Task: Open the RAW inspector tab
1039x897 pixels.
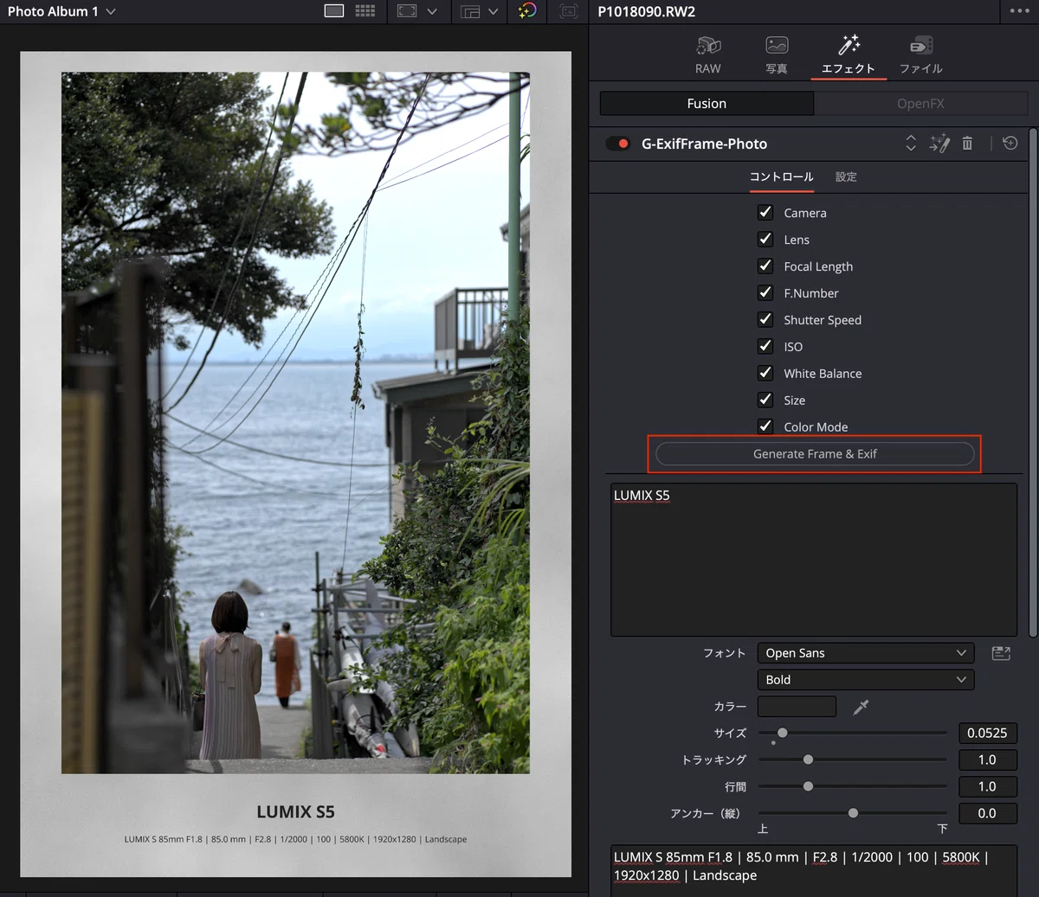Action: [x=707, y=54]
